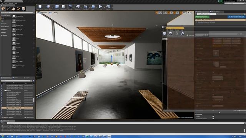Click Save Current in main toolbar
246x138 pixels.
click(40, 7)
